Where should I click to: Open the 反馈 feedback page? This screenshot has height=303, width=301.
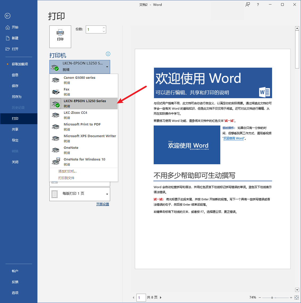coord(19,282)
